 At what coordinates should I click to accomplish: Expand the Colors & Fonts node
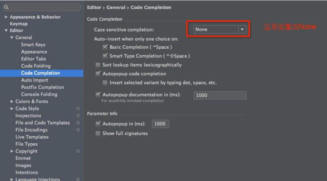(12, 102)
